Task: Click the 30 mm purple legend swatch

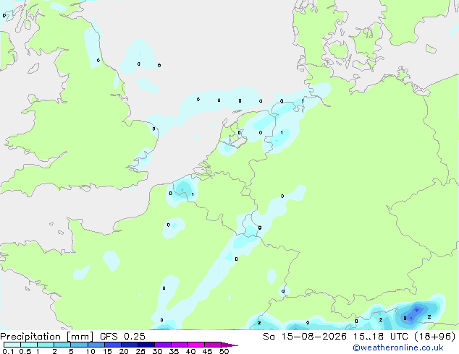Action: click(163, 345)
